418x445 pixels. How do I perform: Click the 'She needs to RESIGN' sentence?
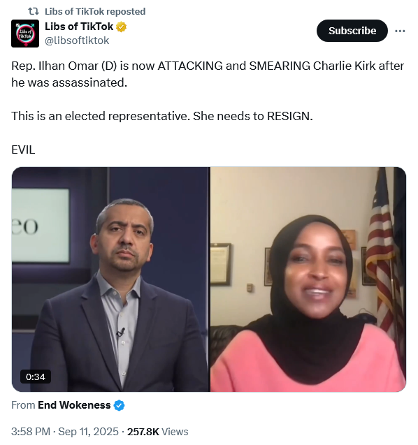click(x=253, y=116)
